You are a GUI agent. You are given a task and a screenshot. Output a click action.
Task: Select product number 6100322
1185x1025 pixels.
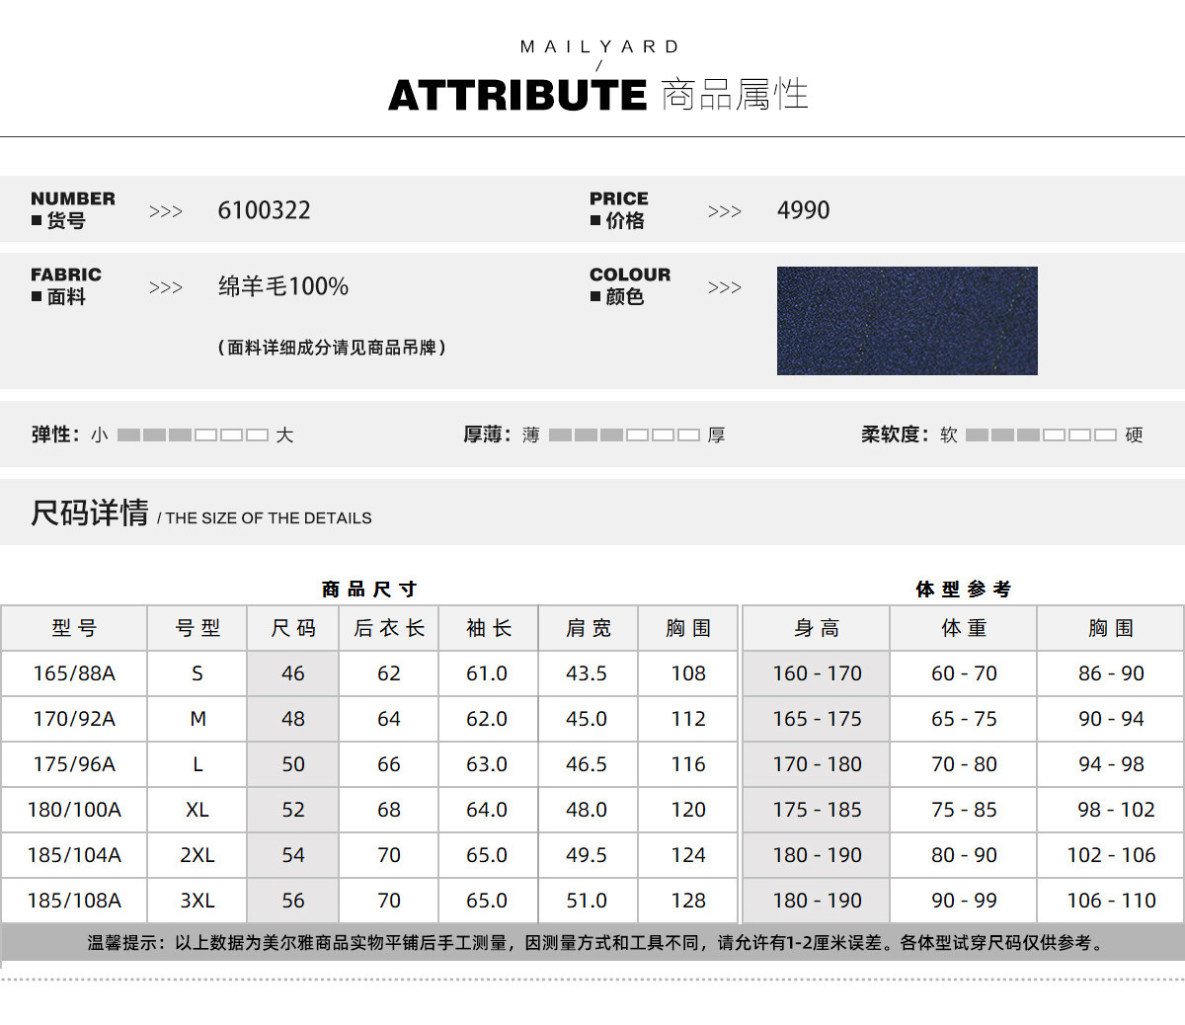(264, 210)
